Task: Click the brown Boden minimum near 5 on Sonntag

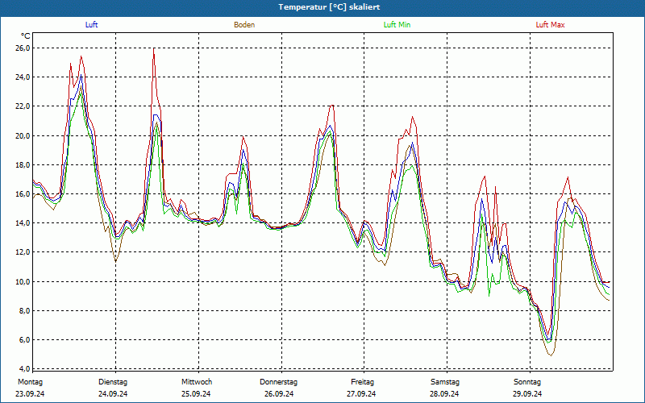Action: (x=551, y=355)
